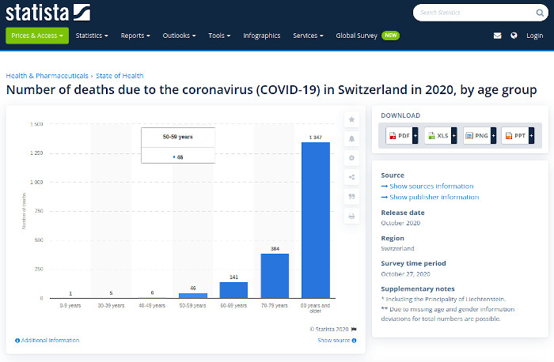This screenshot has height=362, width=554.
Task: Click the 'October 27, 2020' text
Action: click(405, 274)
